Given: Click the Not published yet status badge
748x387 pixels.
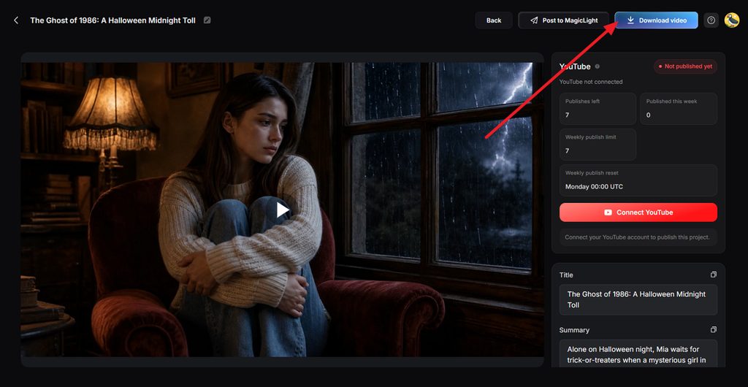Looking at the screenshot, I should pyautogui.click(x=685, y=66).
